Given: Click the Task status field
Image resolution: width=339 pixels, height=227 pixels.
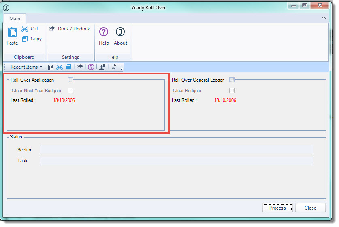Looking at the screenshot, I should point(177,161).
